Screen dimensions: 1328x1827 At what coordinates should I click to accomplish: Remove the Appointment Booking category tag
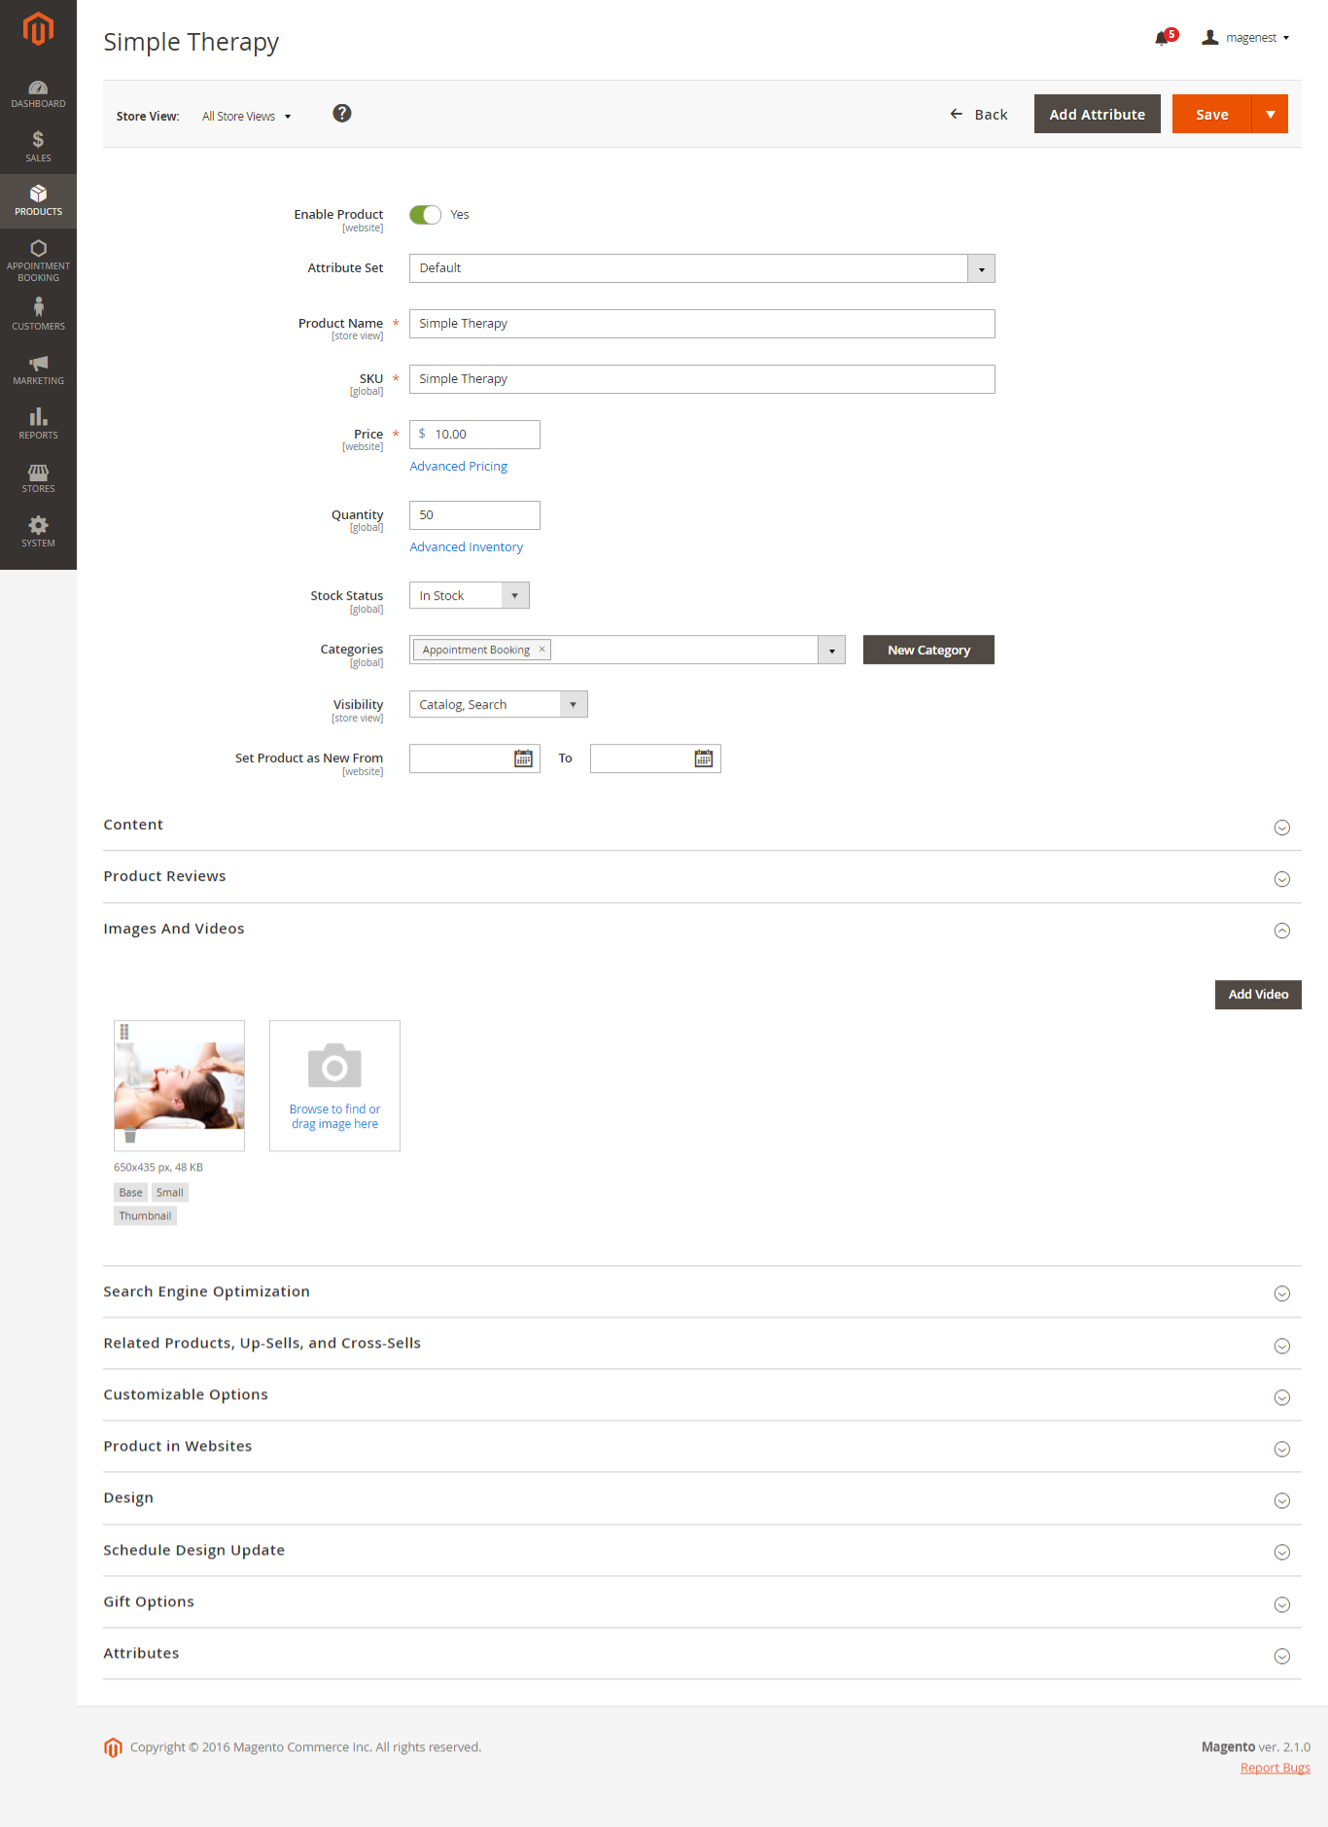(542, 650)
